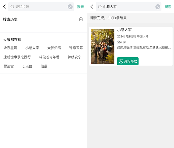Tap green 搜索 button on left screen

tap(80, 7)
